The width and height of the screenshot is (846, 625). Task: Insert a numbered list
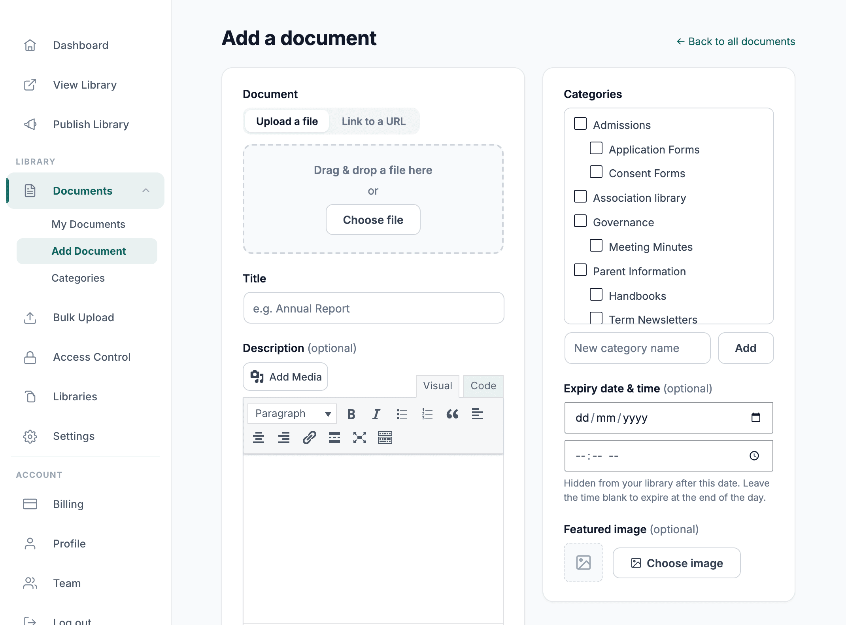click(x=427, y=414)
